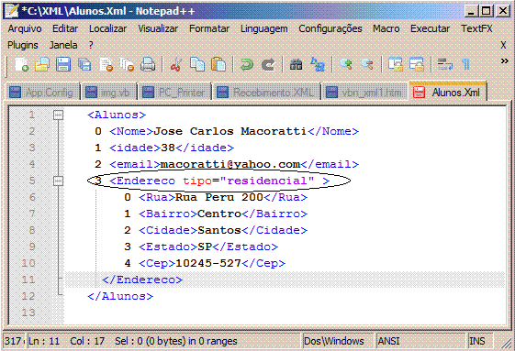515x351 pixels.
Task: Click the closing </Alunos> tag
Action: 120,296
